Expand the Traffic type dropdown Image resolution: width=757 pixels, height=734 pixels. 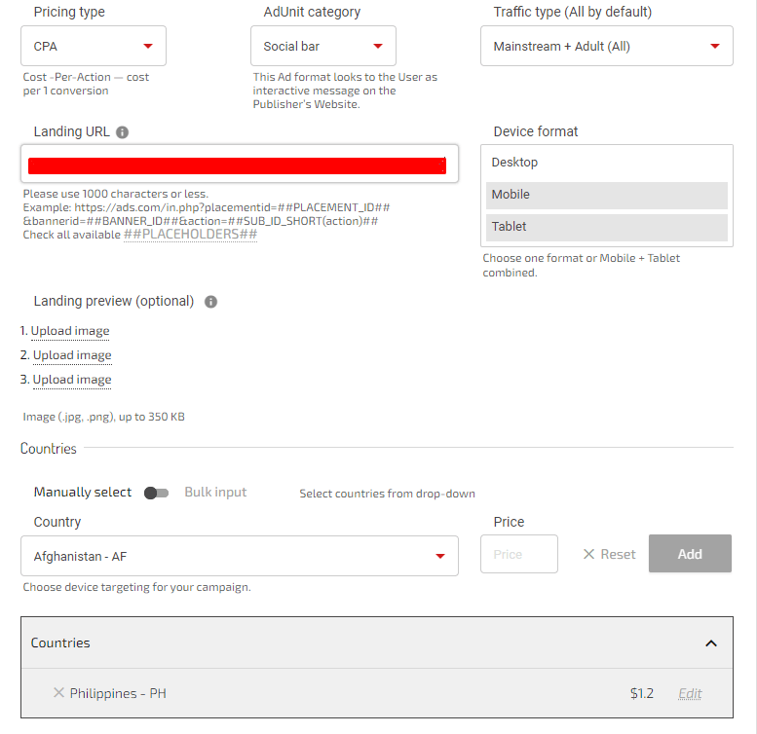point(606,46)
